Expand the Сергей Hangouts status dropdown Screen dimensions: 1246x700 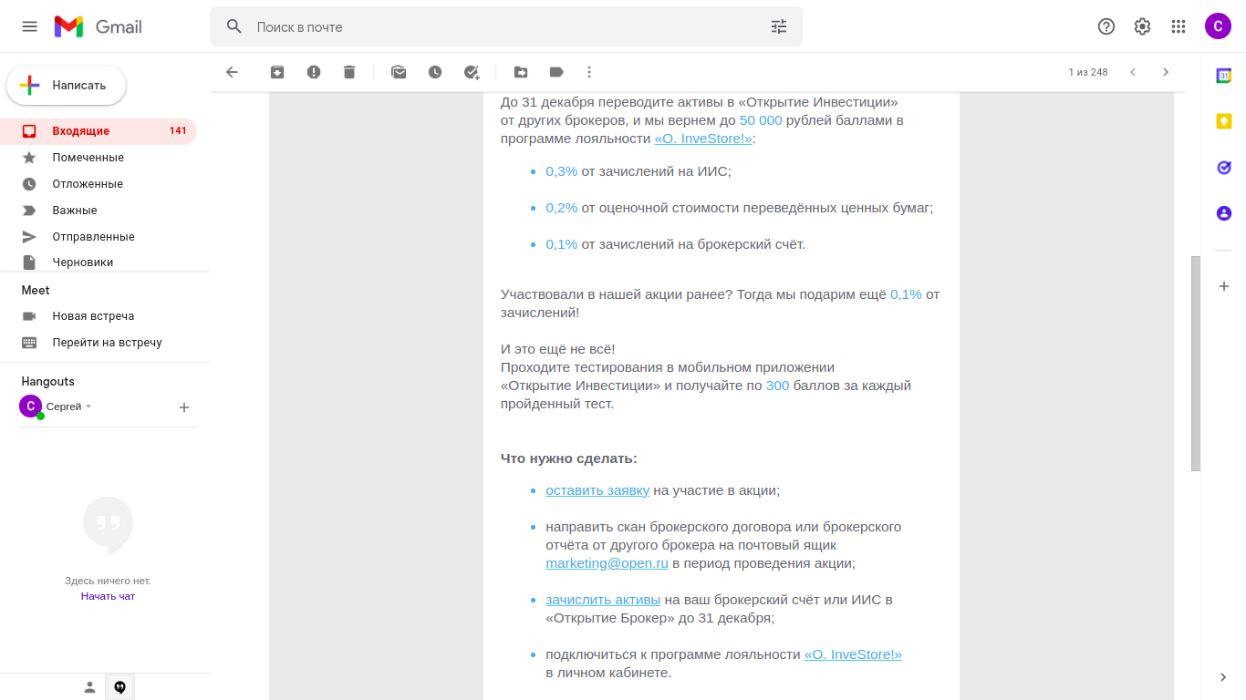click(88, 407)
